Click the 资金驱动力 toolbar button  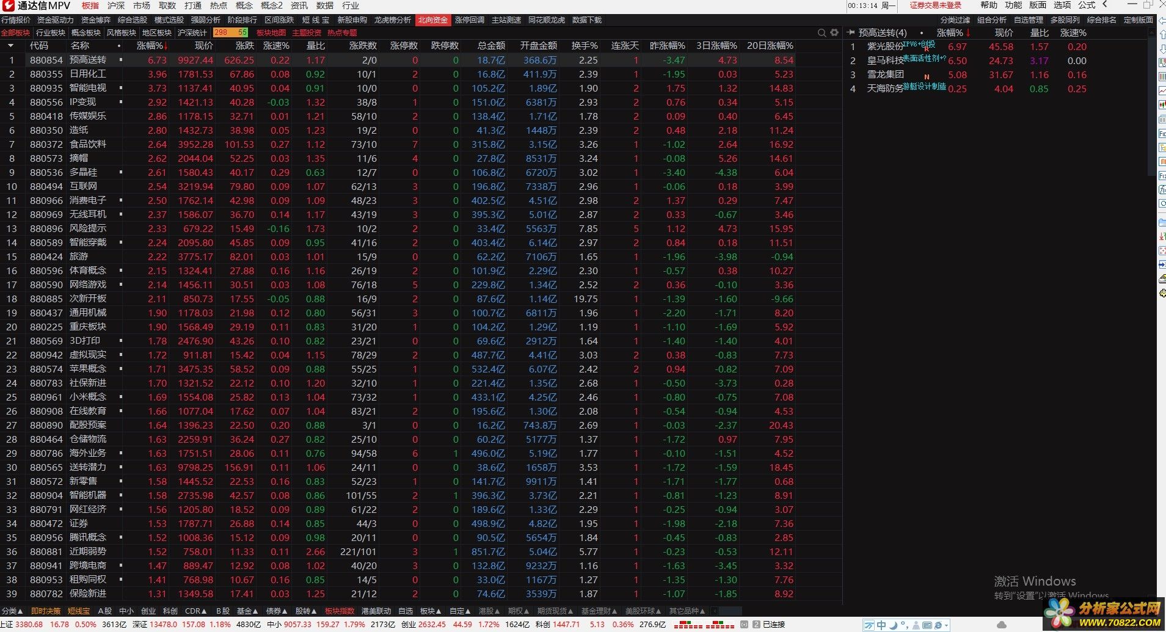tap(56, 20)
